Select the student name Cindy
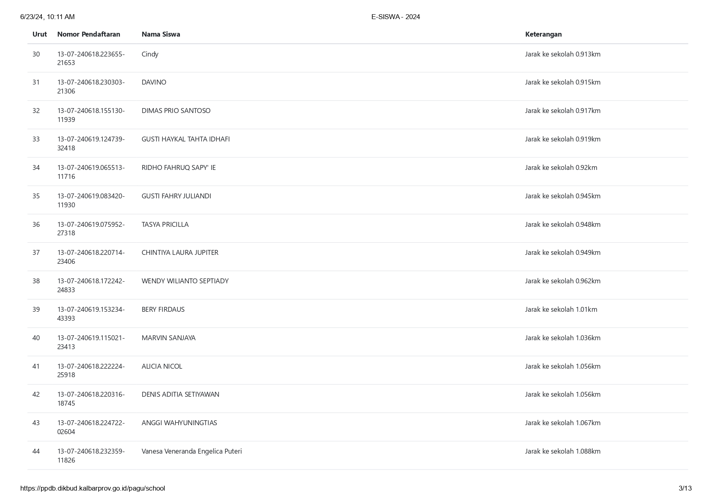 [150, 54]
